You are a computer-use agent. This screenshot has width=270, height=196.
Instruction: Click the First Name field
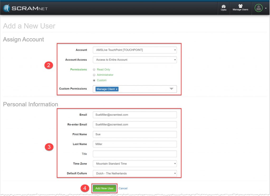point(134,134)
